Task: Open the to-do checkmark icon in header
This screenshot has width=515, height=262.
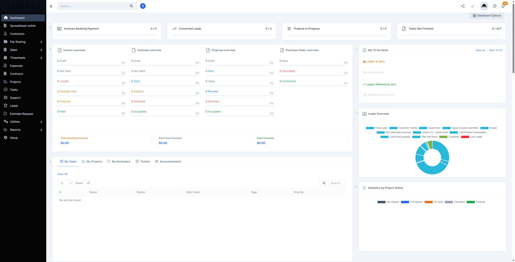Action: click(473, 6)
